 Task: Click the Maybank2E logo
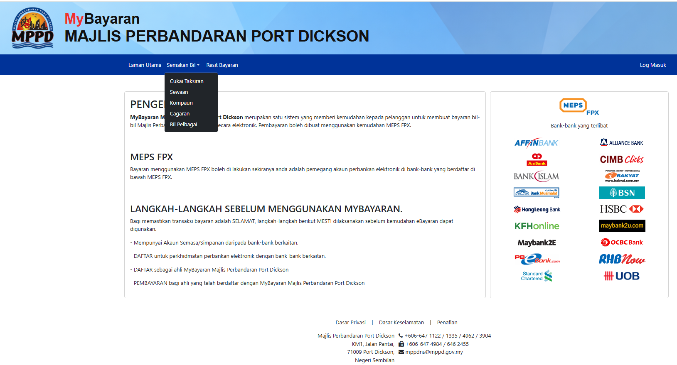click(537, 243)
